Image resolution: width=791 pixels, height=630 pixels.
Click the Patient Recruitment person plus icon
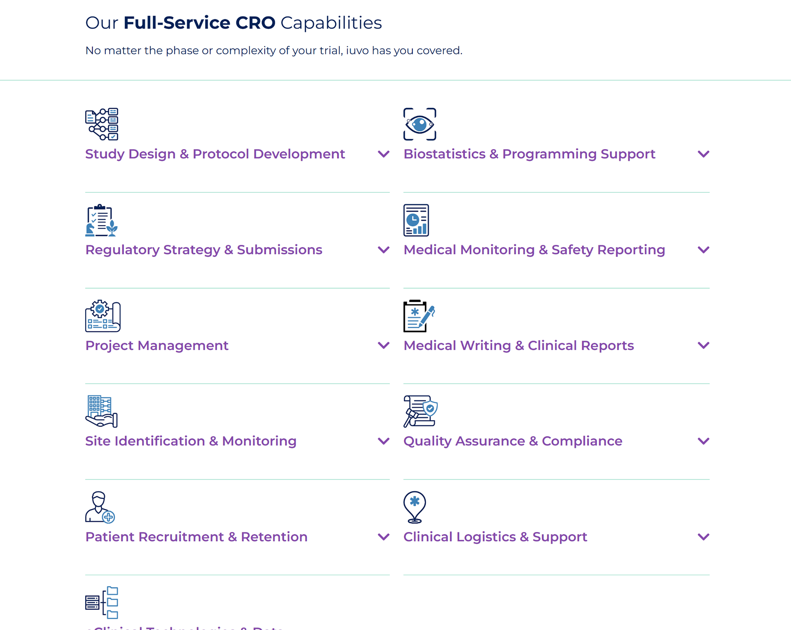[x=100, y=507]
